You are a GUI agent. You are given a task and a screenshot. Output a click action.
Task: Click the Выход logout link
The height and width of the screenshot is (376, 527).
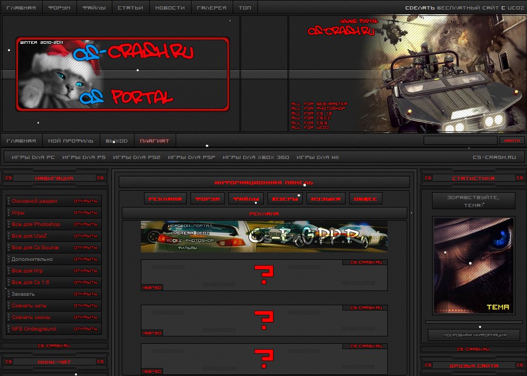click(x=117, y=140)
